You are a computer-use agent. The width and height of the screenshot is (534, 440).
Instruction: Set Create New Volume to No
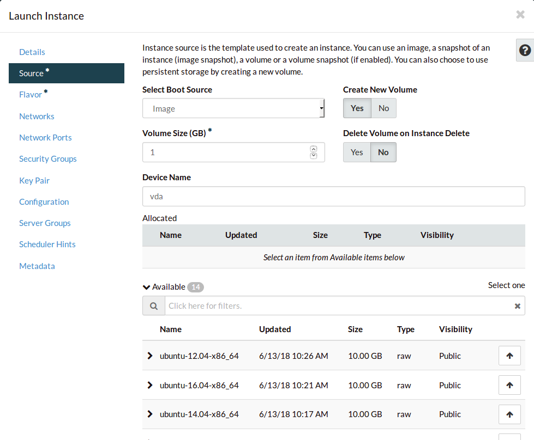pos(383,108)
